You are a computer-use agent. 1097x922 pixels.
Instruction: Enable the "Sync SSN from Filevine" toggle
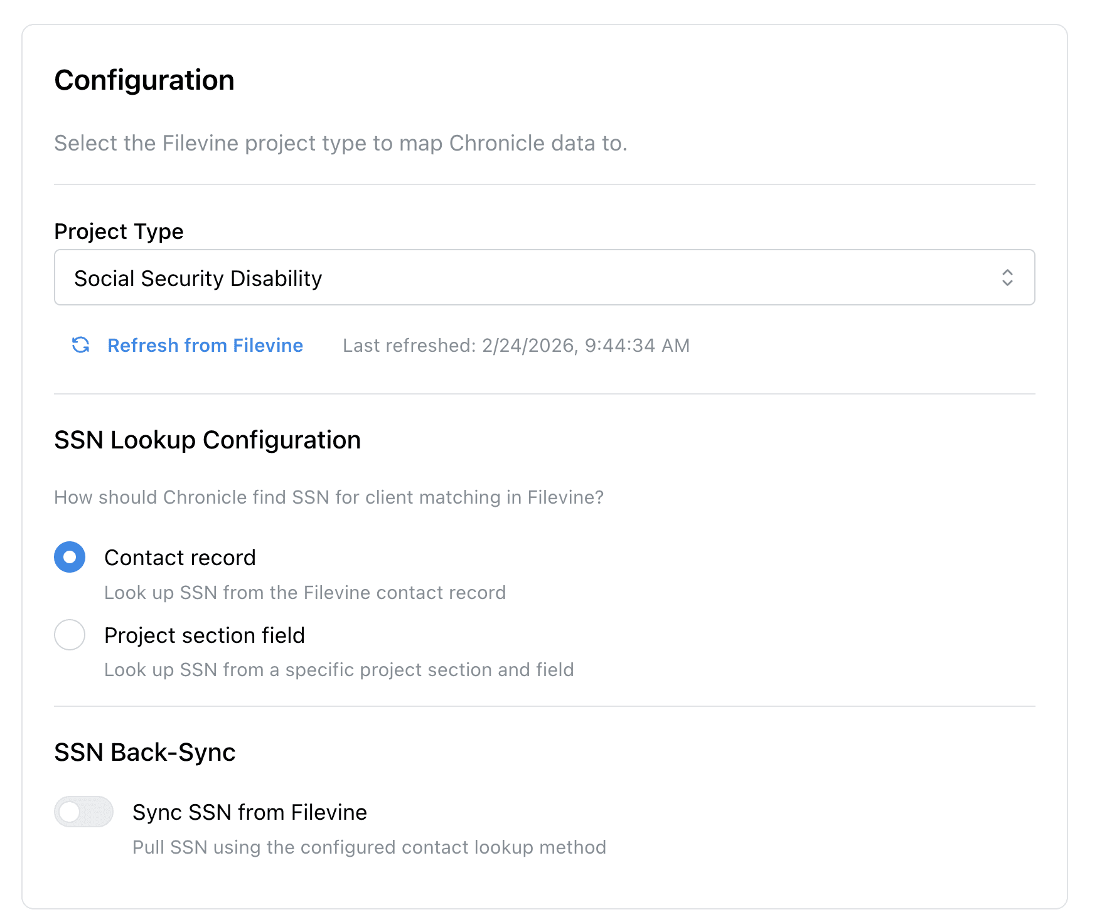click(83, 812)
